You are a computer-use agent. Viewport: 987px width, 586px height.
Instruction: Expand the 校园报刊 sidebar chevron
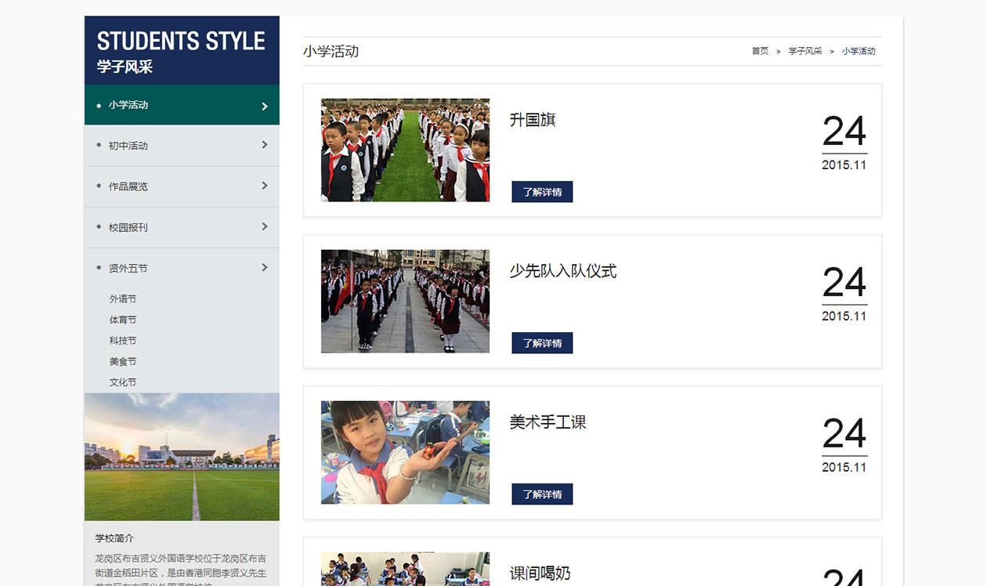pos(265,226)
